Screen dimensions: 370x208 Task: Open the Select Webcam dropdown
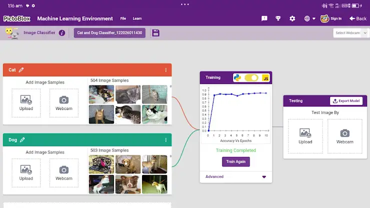(x=351, y=33)
